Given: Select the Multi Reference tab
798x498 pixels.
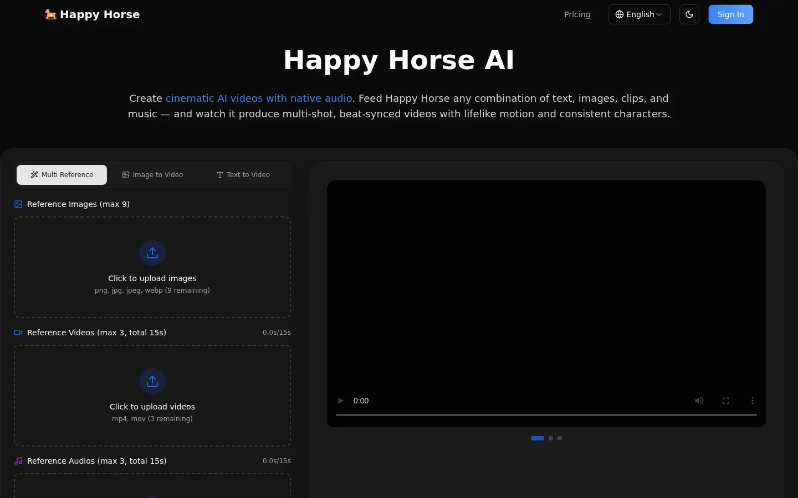Looking at the screenshot, I should [62, 175].
